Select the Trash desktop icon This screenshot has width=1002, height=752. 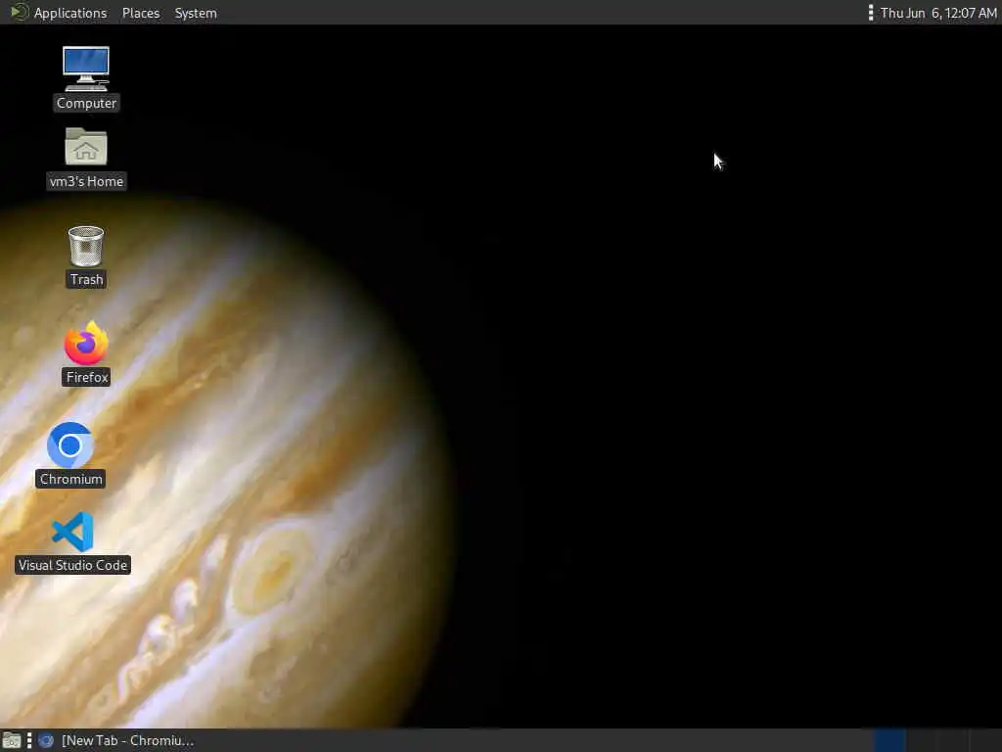[x=86, y=257]
